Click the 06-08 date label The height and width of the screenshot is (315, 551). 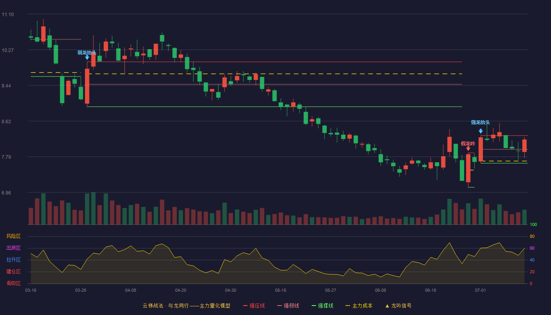click(x=381, y=290)
